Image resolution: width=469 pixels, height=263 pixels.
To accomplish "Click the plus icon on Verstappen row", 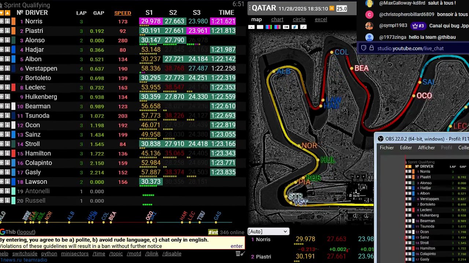I will 1,68.
